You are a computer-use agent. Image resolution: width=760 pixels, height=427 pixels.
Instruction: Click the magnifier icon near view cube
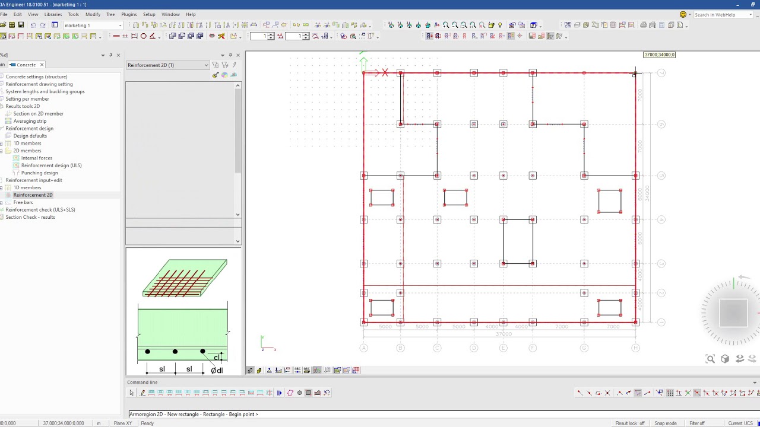(710, 359)
